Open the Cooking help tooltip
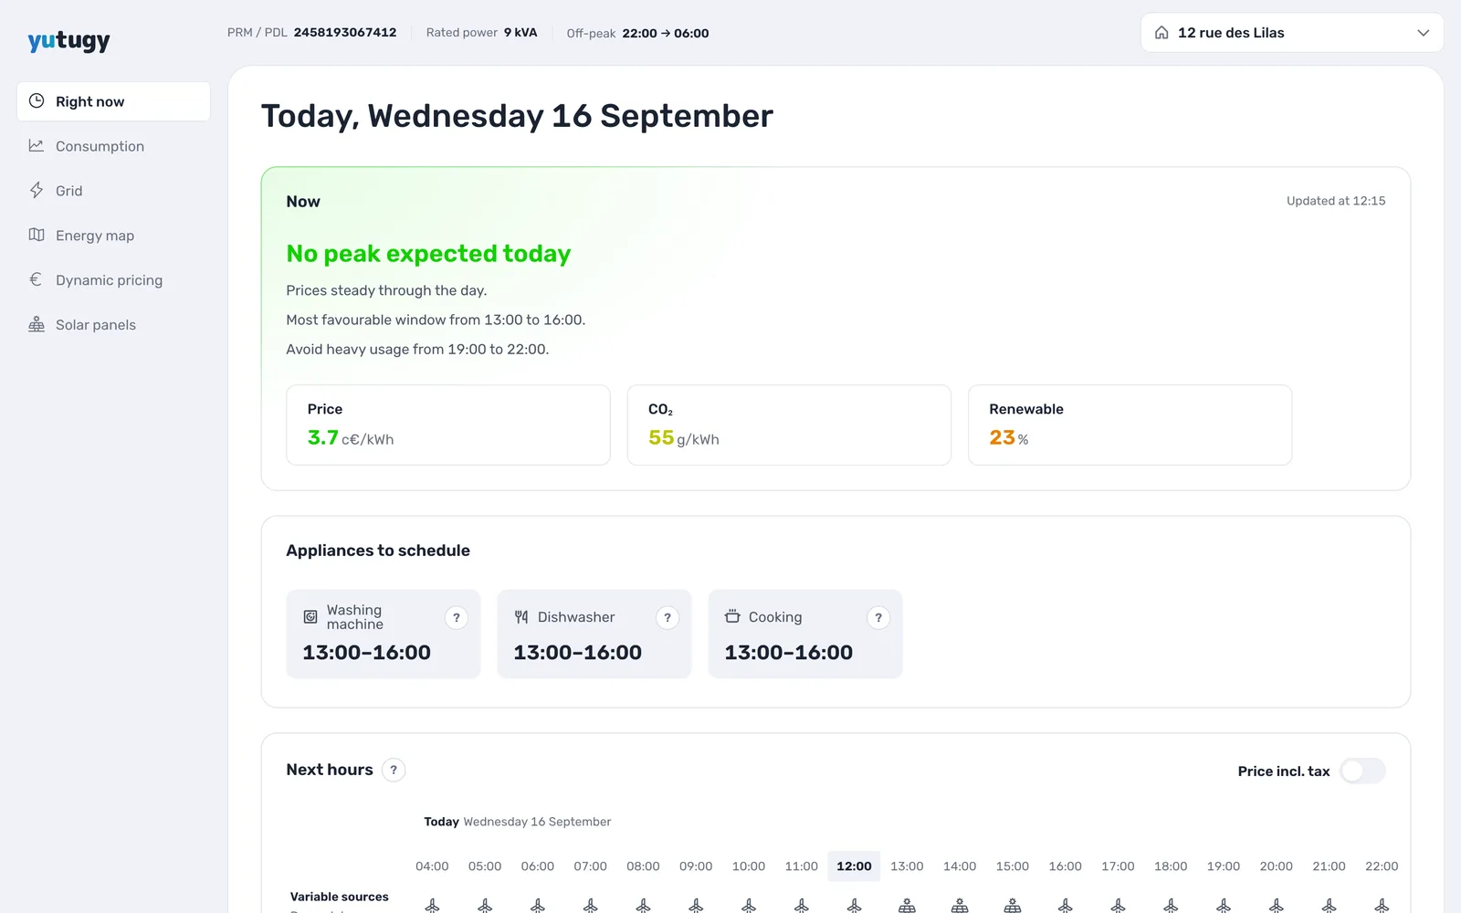Viewport: 1461px width, 913px height. [x=878, y=618]
